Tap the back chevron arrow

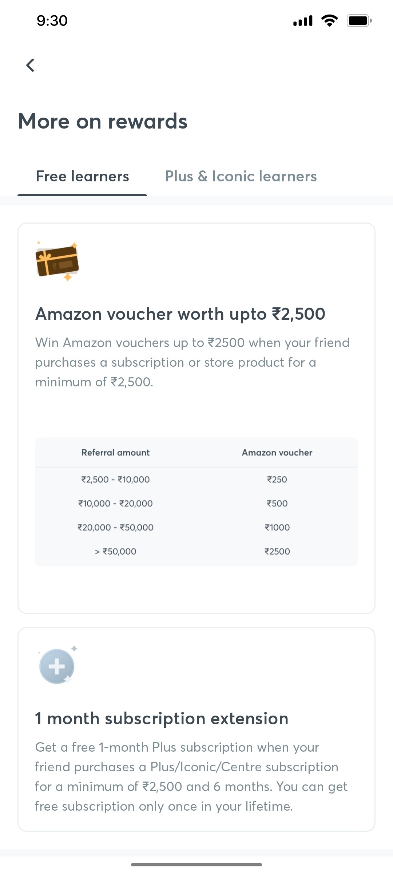31,66
